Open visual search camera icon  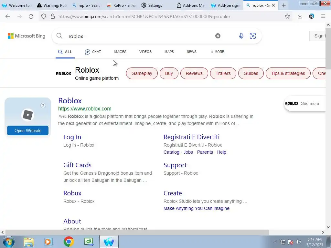253,36
